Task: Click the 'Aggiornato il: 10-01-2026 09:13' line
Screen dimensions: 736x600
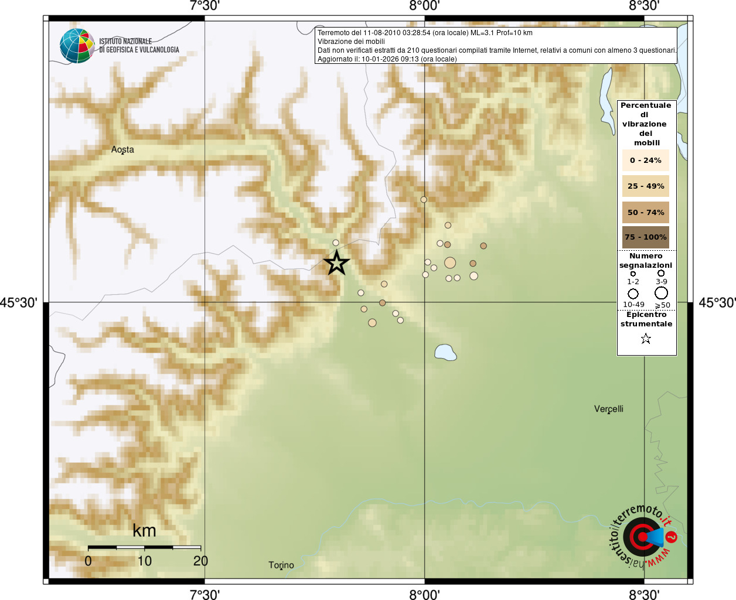Action: (387, 59)
